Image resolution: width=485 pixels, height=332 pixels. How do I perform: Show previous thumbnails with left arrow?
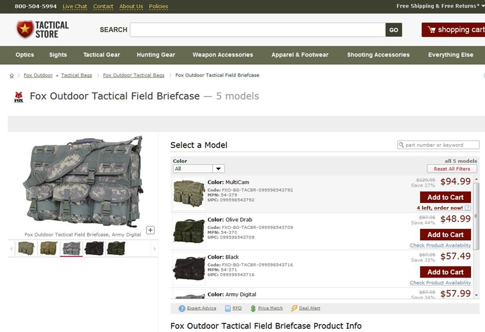(12, 248)
